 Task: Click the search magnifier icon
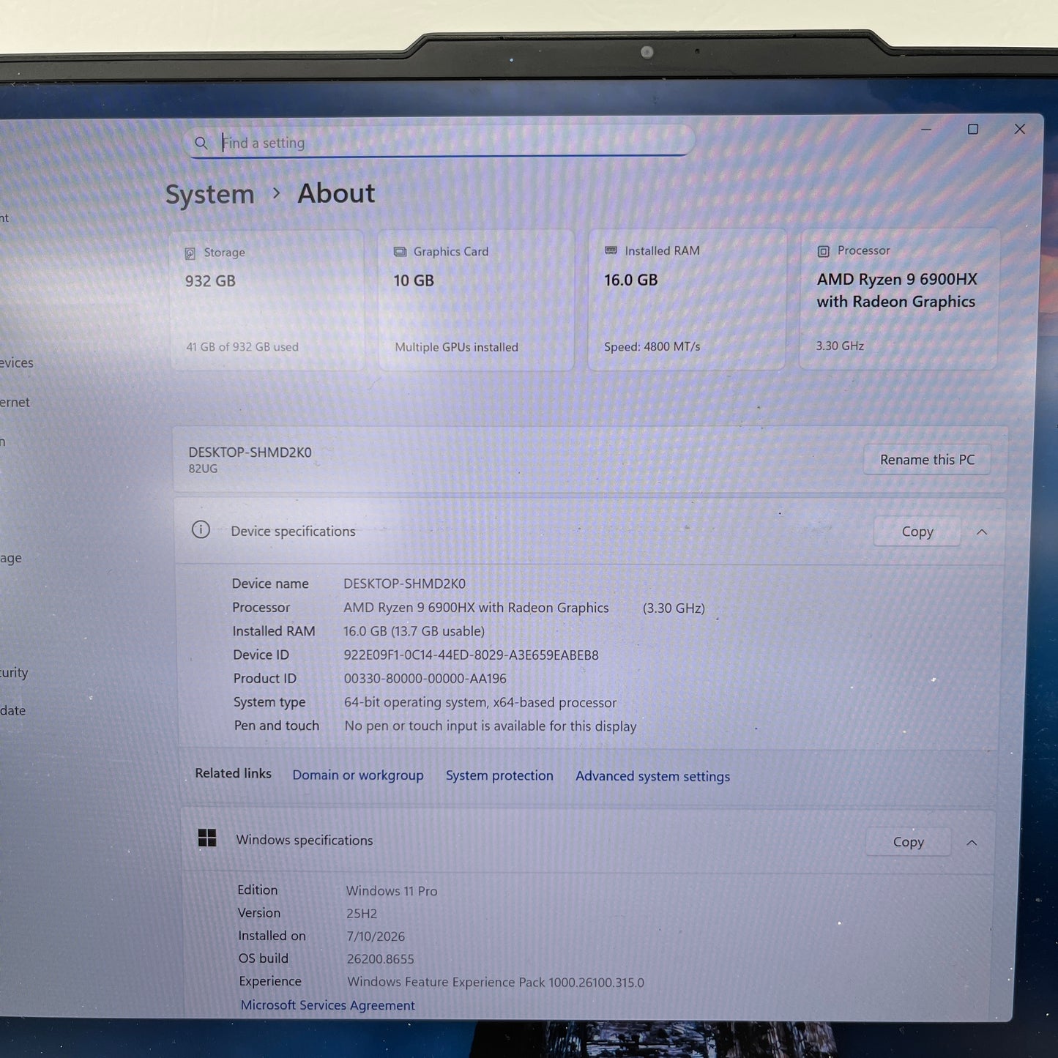click(201, 143)
